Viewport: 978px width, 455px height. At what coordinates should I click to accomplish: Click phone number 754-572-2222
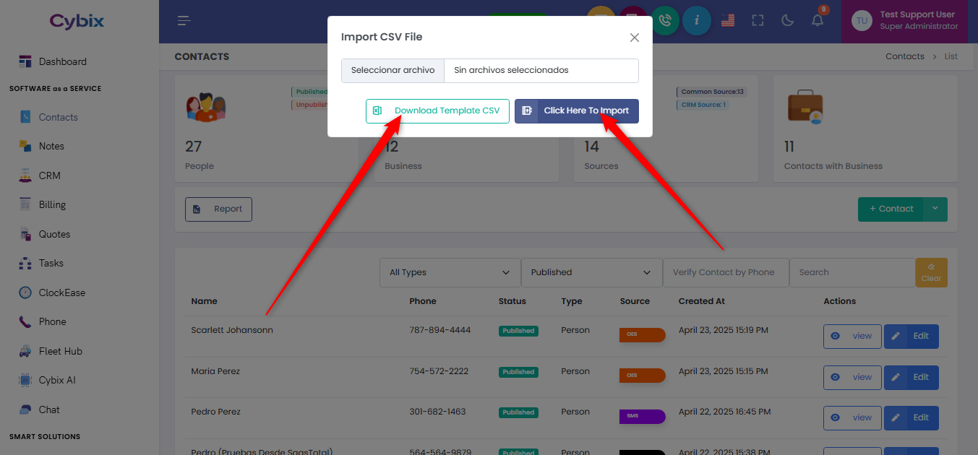(x=439, y=371)
